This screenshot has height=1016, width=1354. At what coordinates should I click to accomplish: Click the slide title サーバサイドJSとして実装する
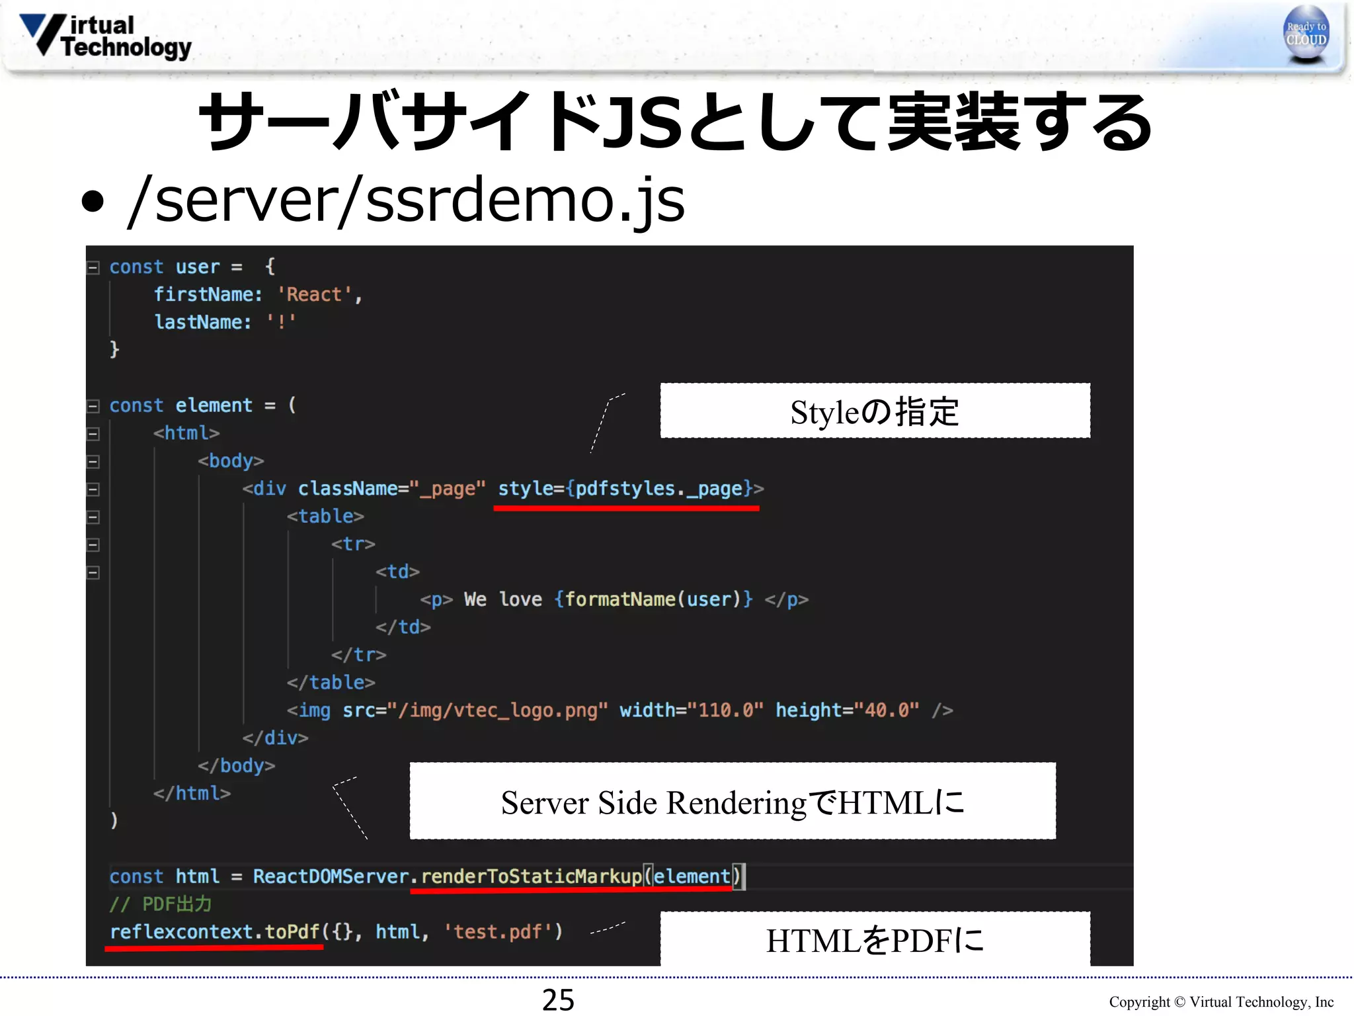[676, 121]
